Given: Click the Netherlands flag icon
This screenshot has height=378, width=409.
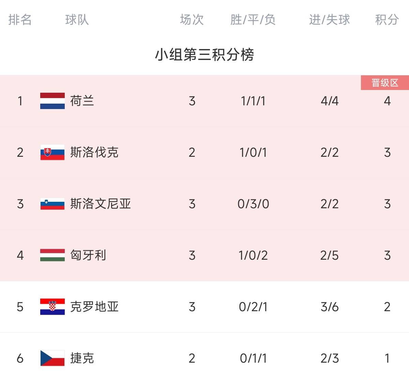Looking at the screenshot, I should coord(52,101).
